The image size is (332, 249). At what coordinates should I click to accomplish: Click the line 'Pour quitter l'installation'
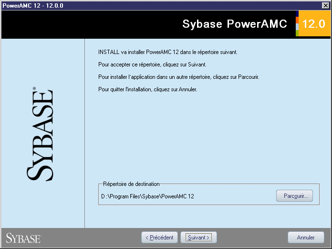(x=148, y=89)
